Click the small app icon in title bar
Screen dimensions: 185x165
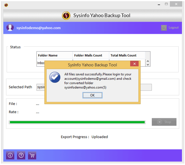6,5
